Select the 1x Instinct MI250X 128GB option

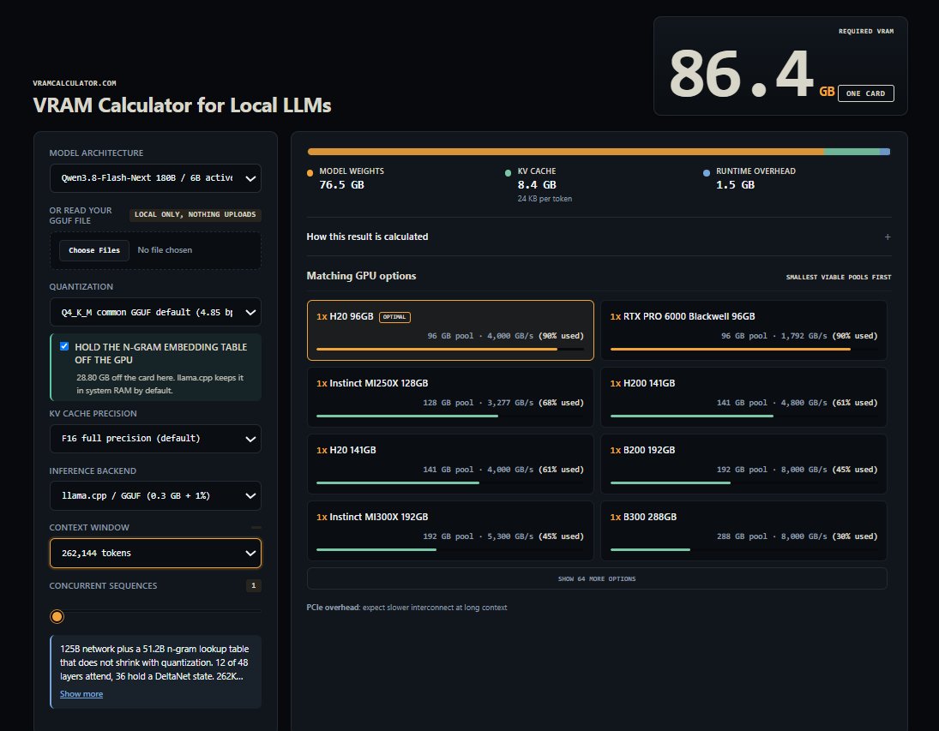(450, 397)
